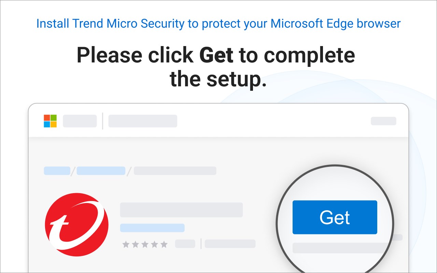Click the gray breadcrumb placeholder at the end
The width and height of the screenshot is (437, 273).
coord(175,171)
